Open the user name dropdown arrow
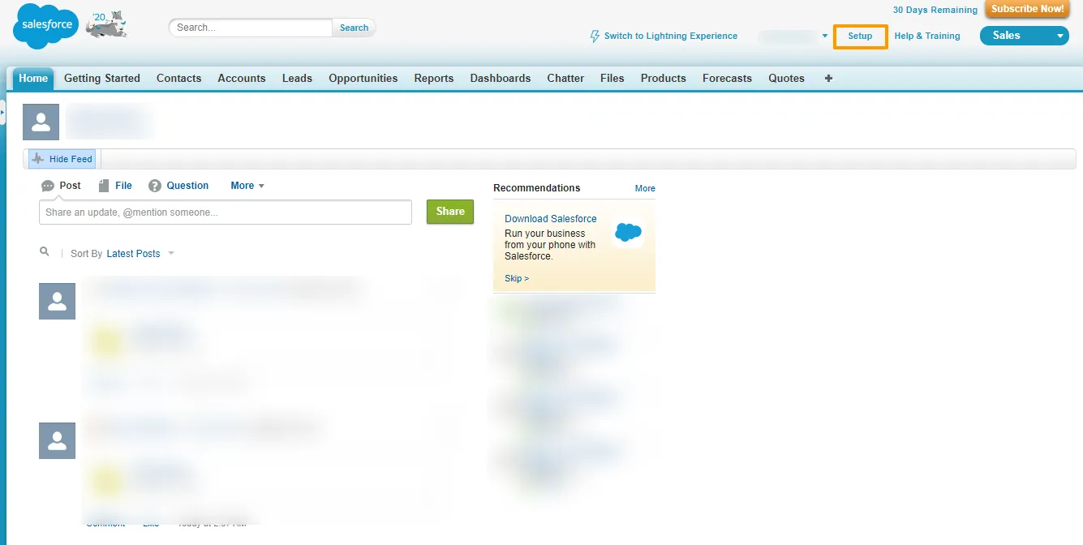Screen dimensions: 1083x545 pos(824,36)
